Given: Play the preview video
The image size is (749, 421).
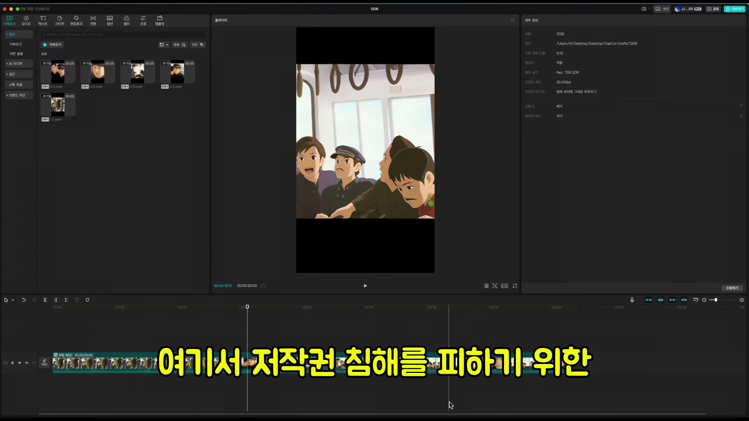Looking at the screenshot, I should [x=365, y=286].
